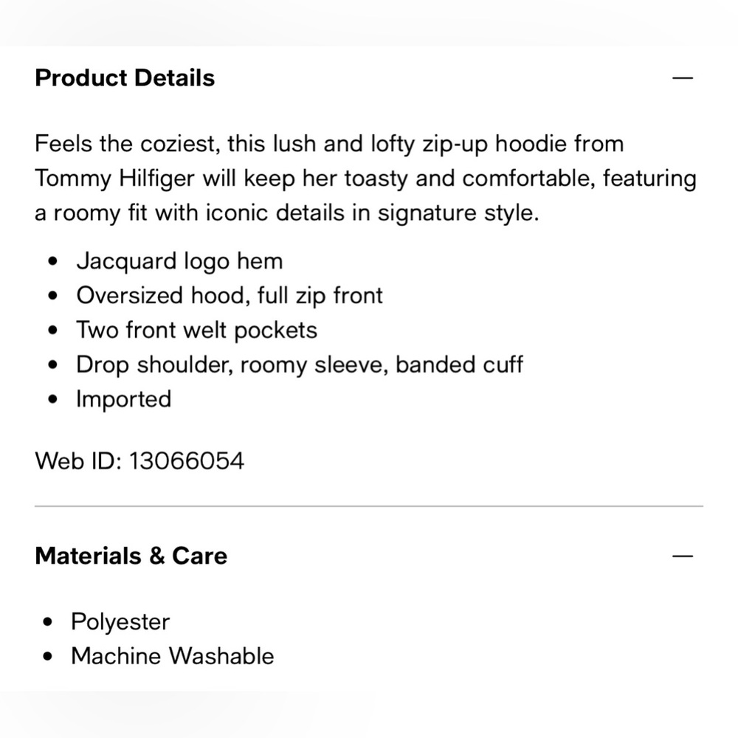Click the Oversized hood, full zip front item
738x738 pixels.
[x=230, y=295]
